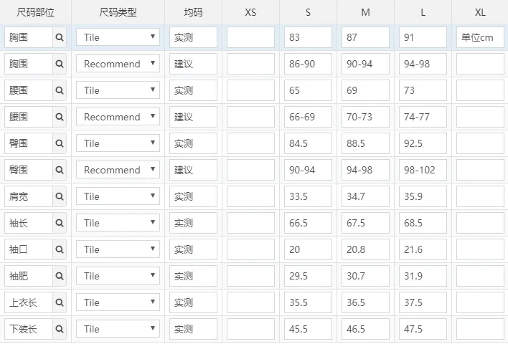Click search icon beside 上衣长 field
This screenshot has width=508, height=344.
(x=60, y=302)
